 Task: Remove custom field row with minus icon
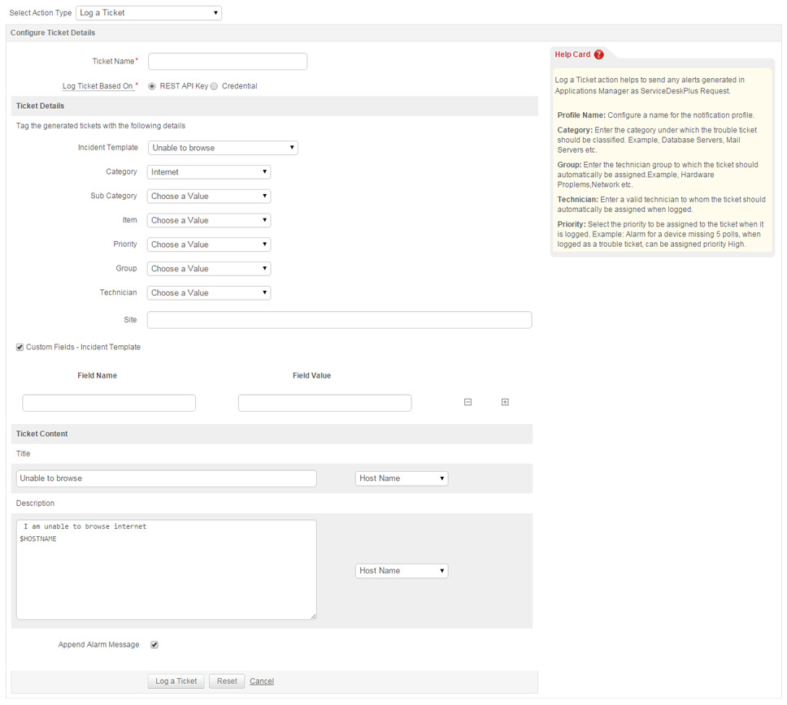coord(467,402)
